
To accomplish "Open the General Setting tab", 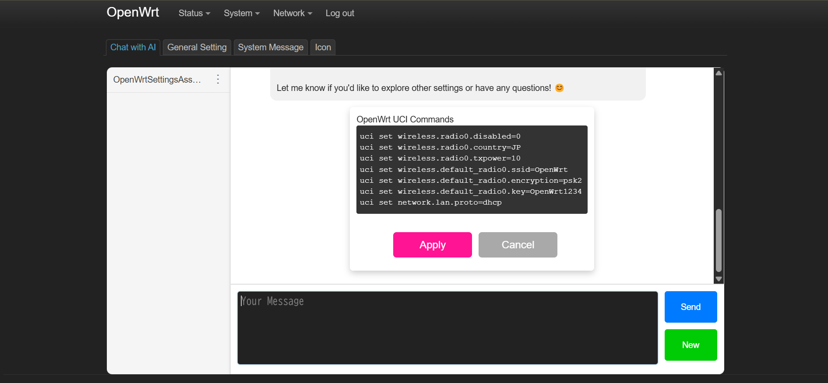I will (197, 47).
